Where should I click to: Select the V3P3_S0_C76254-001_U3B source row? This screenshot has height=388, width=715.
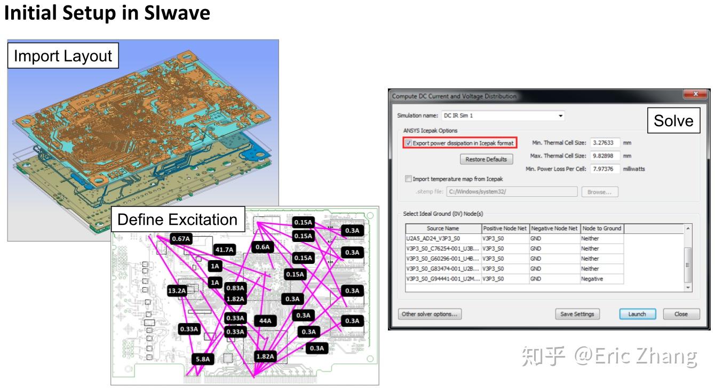pos(514,248)
